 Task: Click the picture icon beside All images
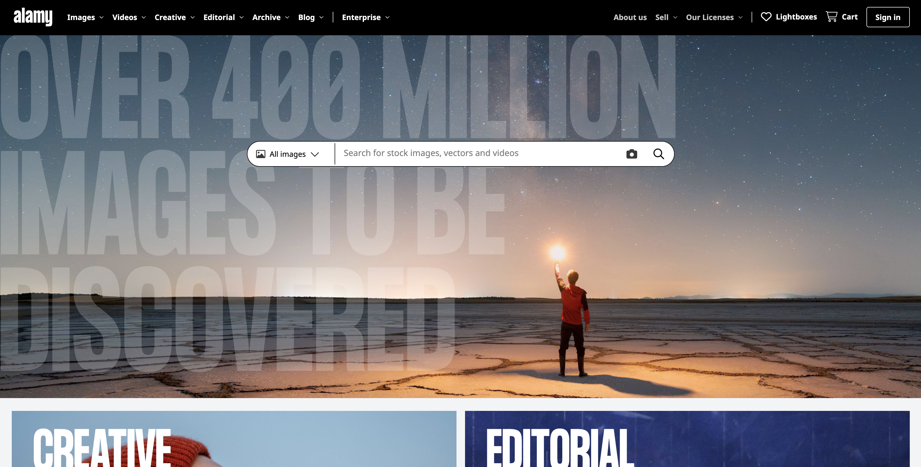click(261, 154)
